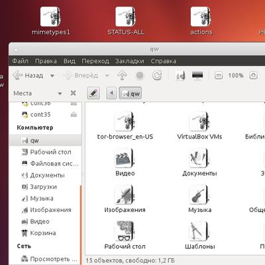Open Видео in the sidebar

[45, 221]
